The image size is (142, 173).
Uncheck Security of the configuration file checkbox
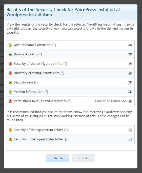(x=130, y=64)
